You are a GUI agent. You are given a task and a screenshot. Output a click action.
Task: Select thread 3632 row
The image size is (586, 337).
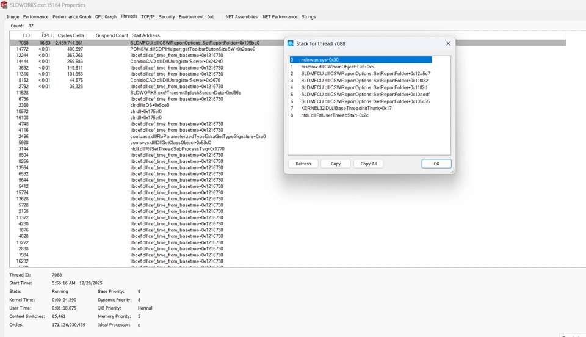[x=288, y=68]
